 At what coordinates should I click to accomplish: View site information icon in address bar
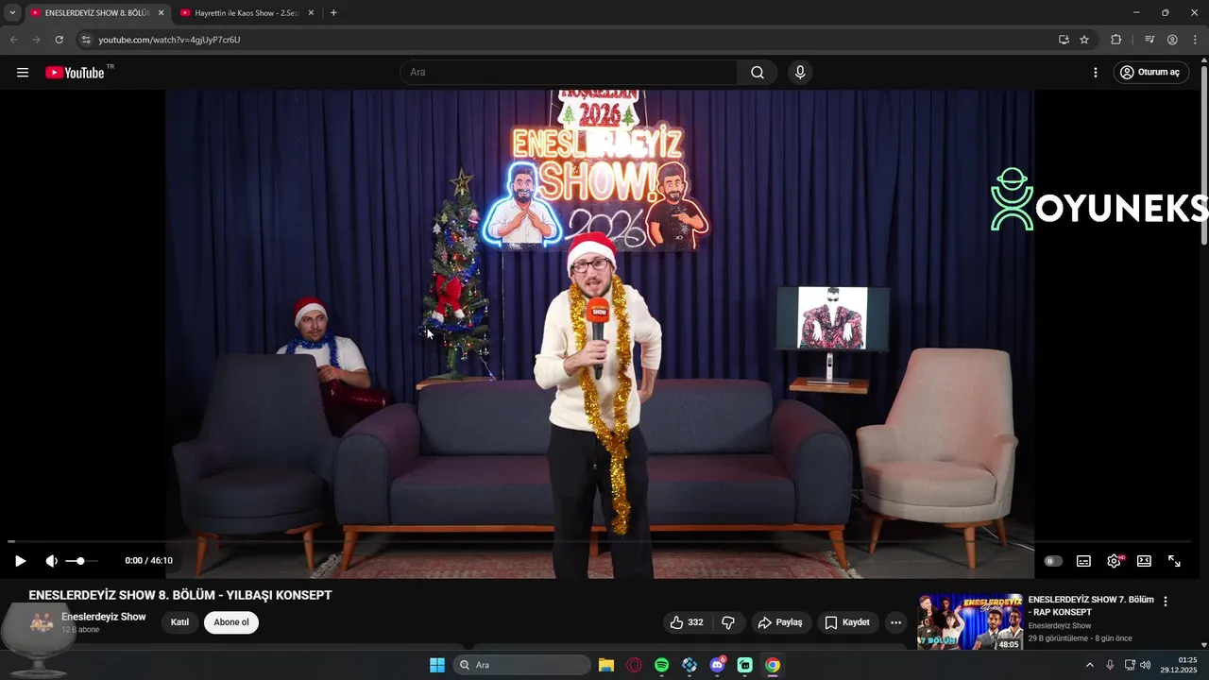click(85, 40)
